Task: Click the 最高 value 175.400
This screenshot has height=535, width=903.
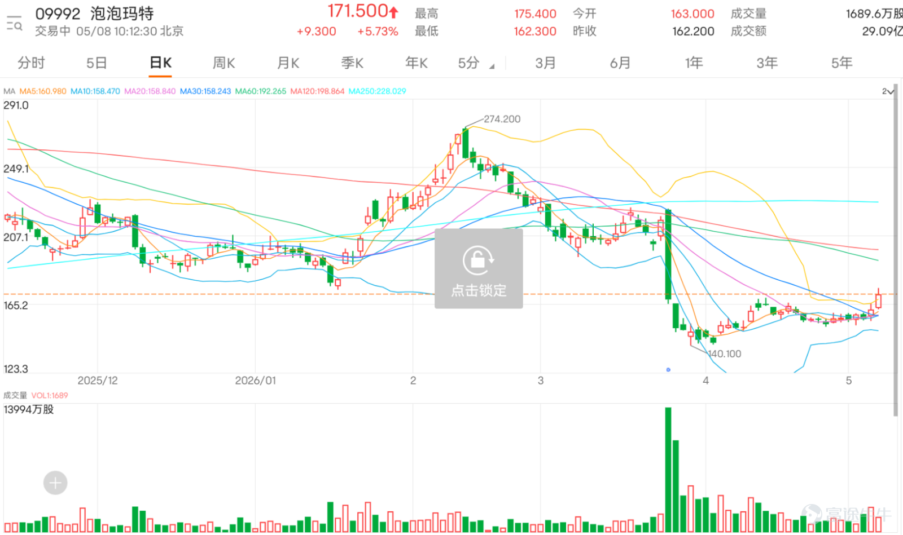Action: pos(535,14)
